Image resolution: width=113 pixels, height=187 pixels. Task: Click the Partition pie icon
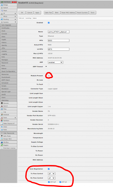[2, 121]
